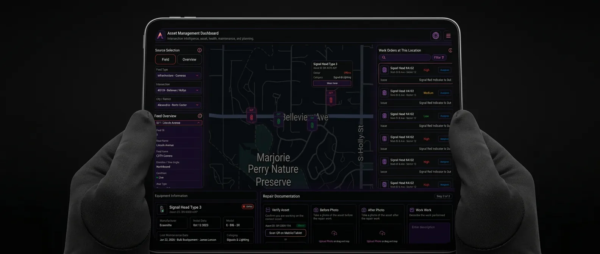Open the hamburger menu in the header
The height and width of the screenshot is (254, 600).
pyautogui.click(x=448, y=36)
